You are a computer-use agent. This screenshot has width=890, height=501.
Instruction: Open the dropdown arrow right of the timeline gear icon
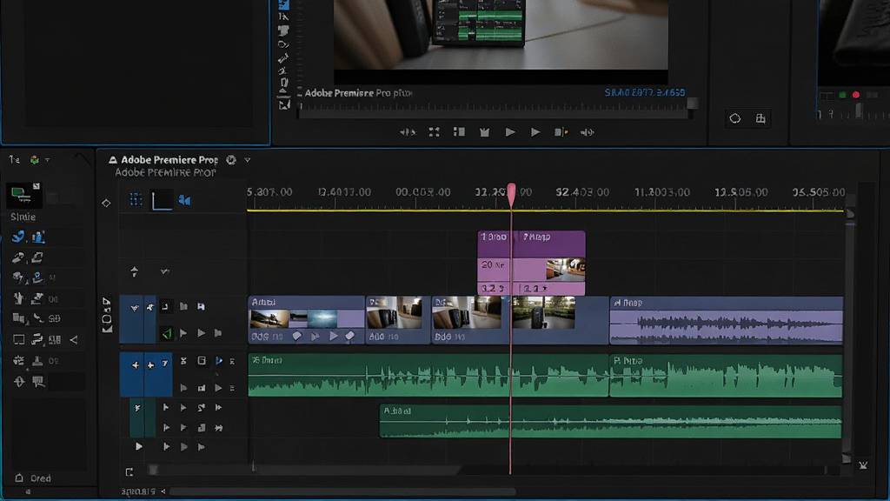pyautogui.click(x=248, y=160)
